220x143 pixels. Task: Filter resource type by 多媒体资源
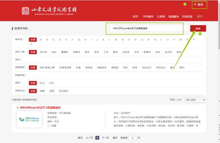(x=65, y=68)
